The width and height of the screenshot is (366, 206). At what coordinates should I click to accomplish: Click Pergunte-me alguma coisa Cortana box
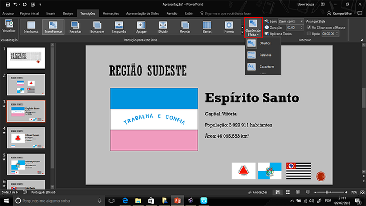[x=58, y=201]
